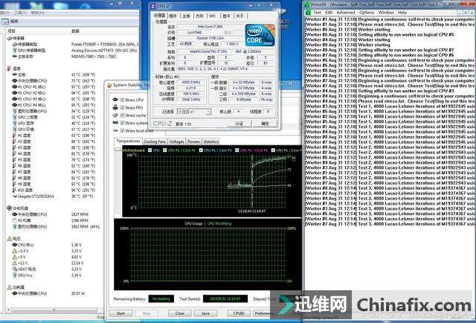This screenshot has height=323, width=476.
Task: Click the chip icon of #1 CPU / #4 核心
Action: tap(15, 105)
